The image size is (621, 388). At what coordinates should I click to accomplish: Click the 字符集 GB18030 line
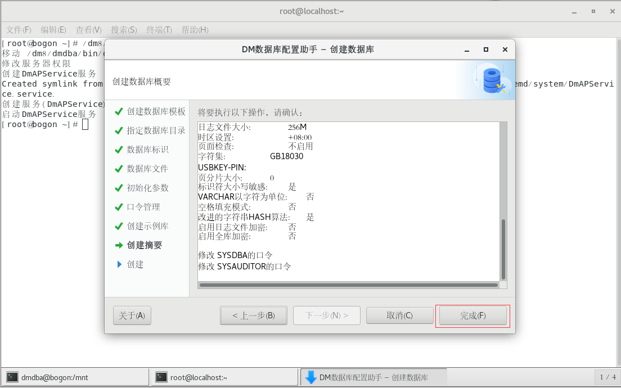pos(251,156)
